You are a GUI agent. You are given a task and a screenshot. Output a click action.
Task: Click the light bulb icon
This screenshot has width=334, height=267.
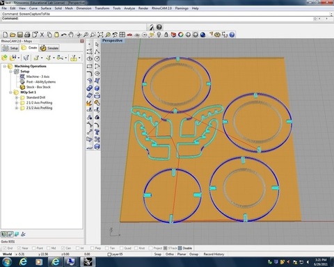click(159, 35)
